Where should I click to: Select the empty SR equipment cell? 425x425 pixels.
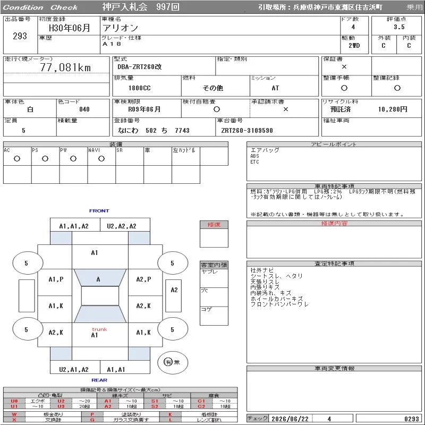130,156
